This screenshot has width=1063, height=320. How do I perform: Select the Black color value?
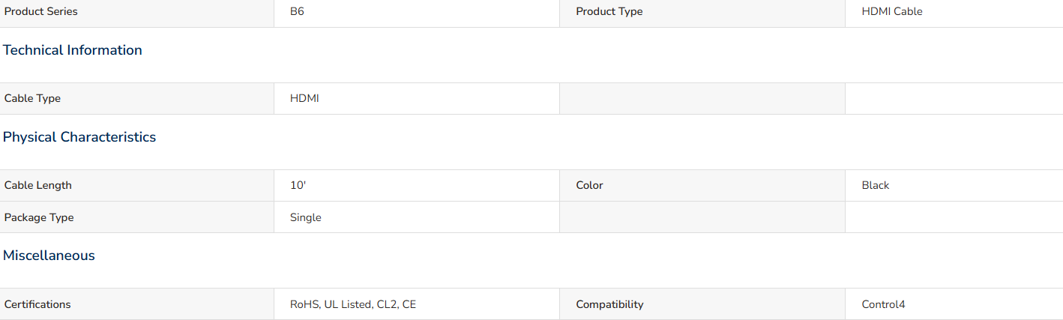pyautogui.click(x=876, y=185)
